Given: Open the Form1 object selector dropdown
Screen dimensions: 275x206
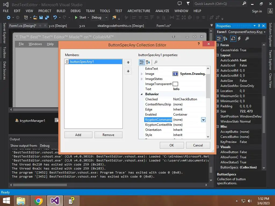Looking at the screenshot, I should 265,32.
